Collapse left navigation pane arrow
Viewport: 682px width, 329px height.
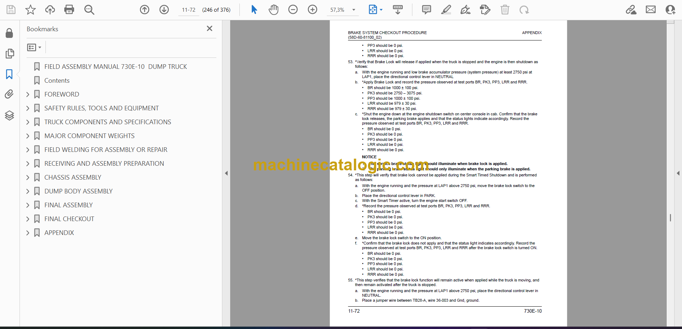tap(226, 173)
